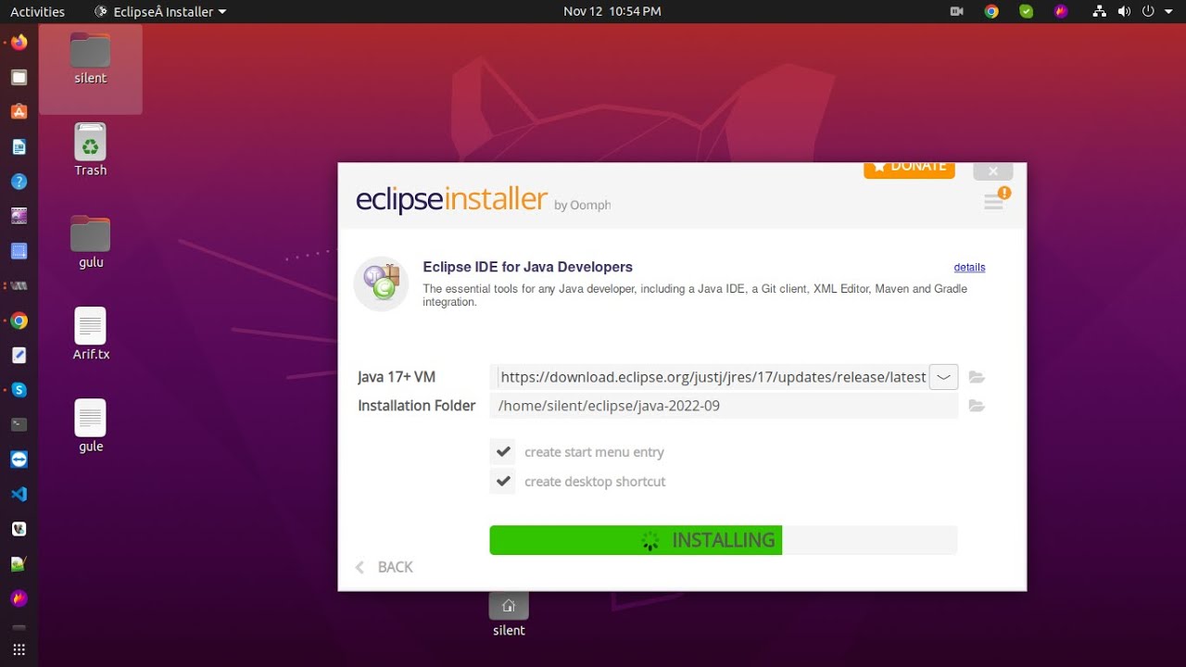Select the silent home folder icon
Screen dimensions: 1186x667
point(509,615)
